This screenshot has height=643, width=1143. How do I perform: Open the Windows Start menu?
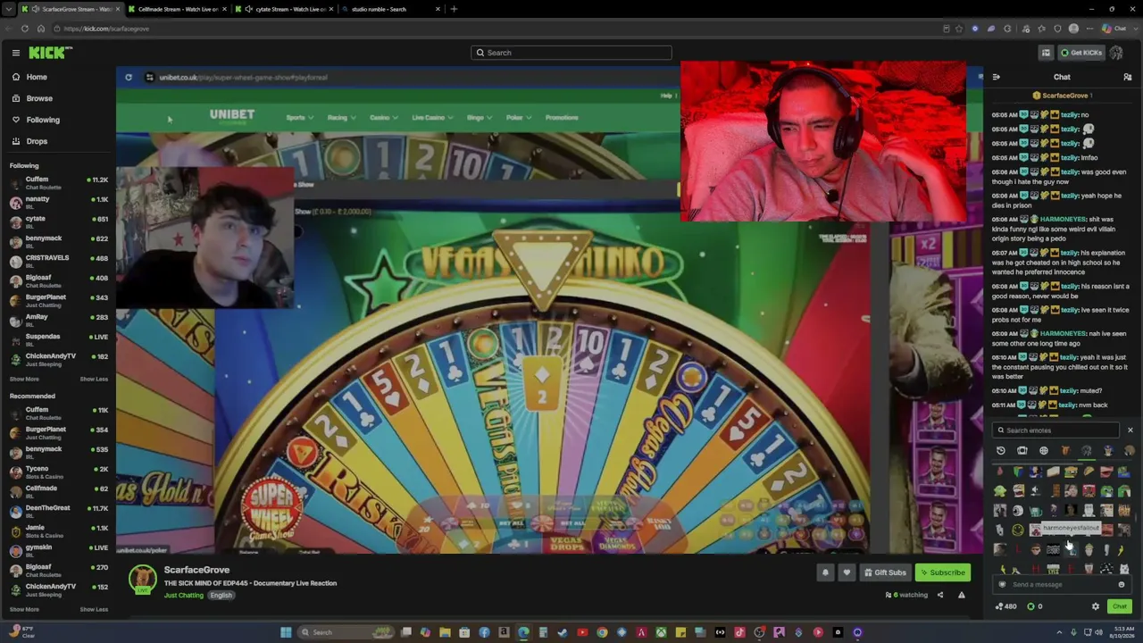click(x=286, y=632)
